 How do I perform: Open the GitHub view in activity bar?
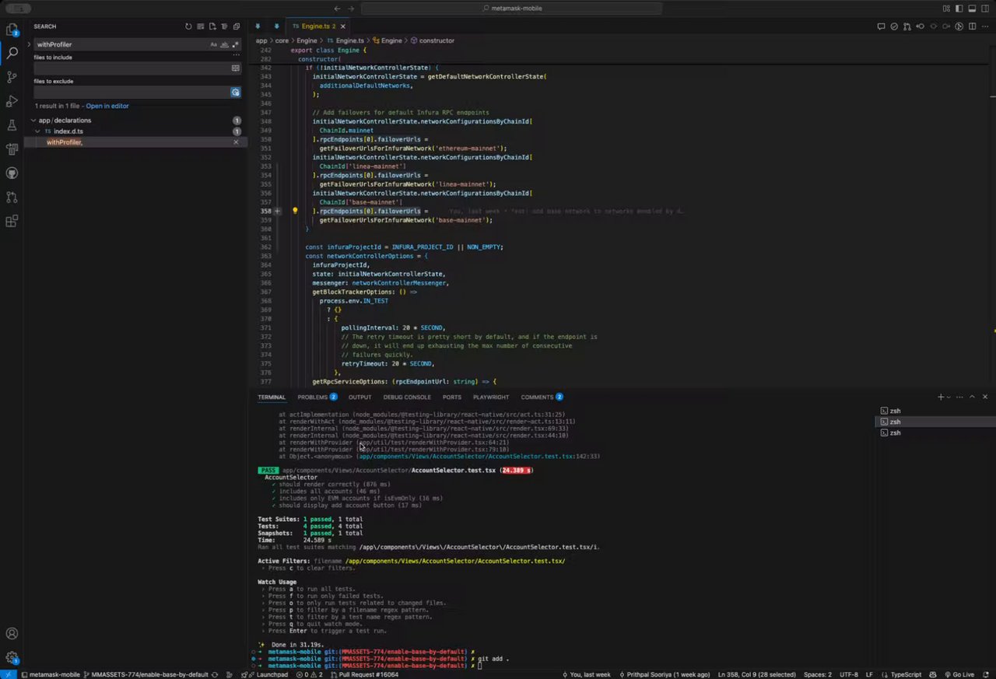12,173
